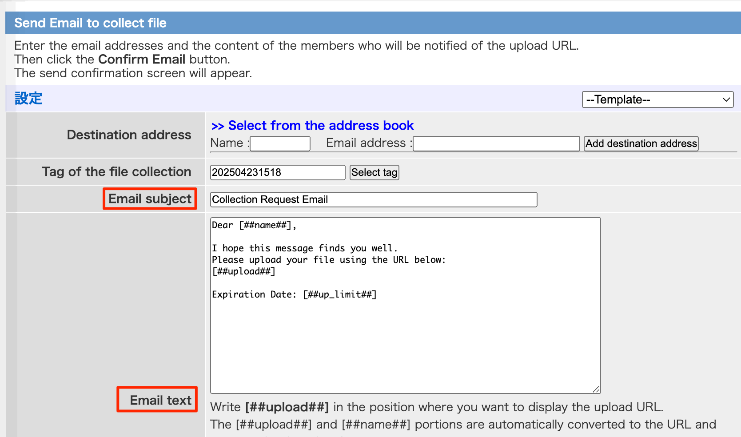
Task: Open the --Template-- dropdown
Action: [x=657, y=99]
